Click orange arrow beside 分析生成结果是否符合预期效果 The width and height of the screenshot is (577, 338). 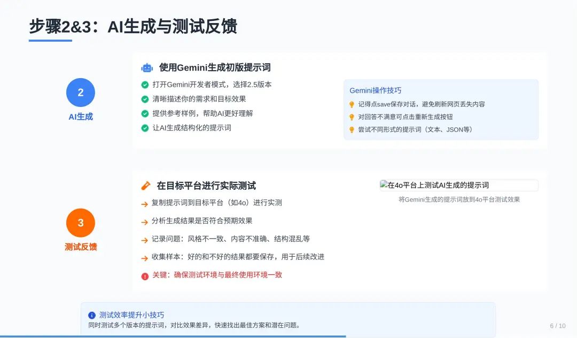pyautogui.click(x=145, y=222)
